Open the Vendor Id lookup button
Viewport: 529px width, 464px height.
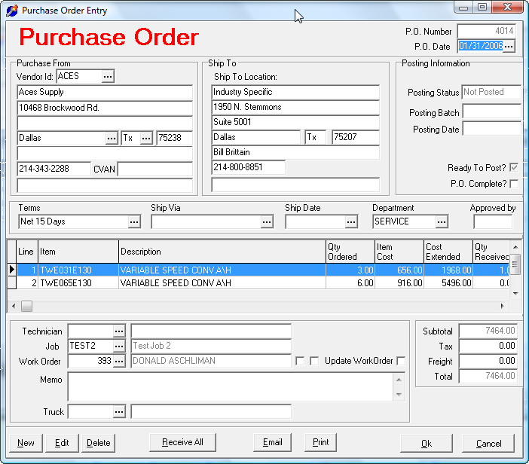coord(108,77)
